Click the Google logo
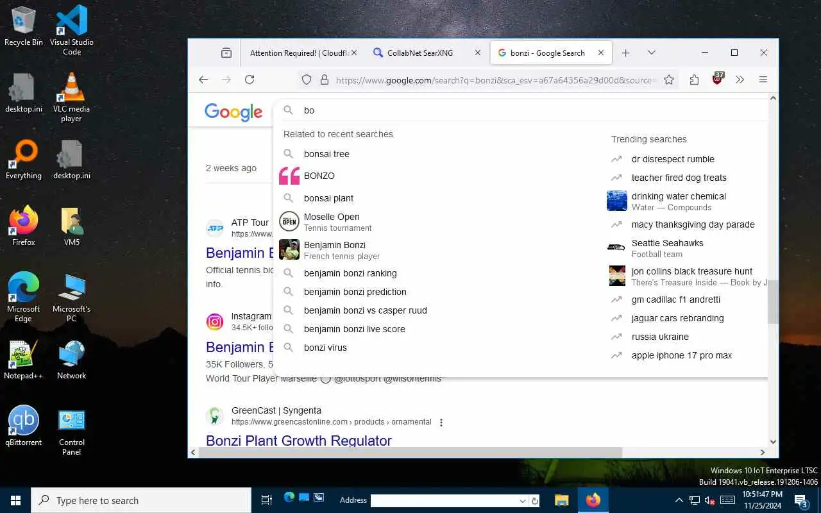The height and width of the screenshot is (513, 821). pyautogui.click(x=233, y=112)
